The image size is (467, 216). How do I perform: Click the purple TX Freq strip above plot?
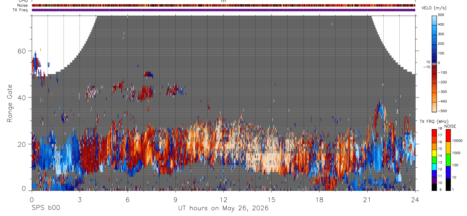[223, 10]
